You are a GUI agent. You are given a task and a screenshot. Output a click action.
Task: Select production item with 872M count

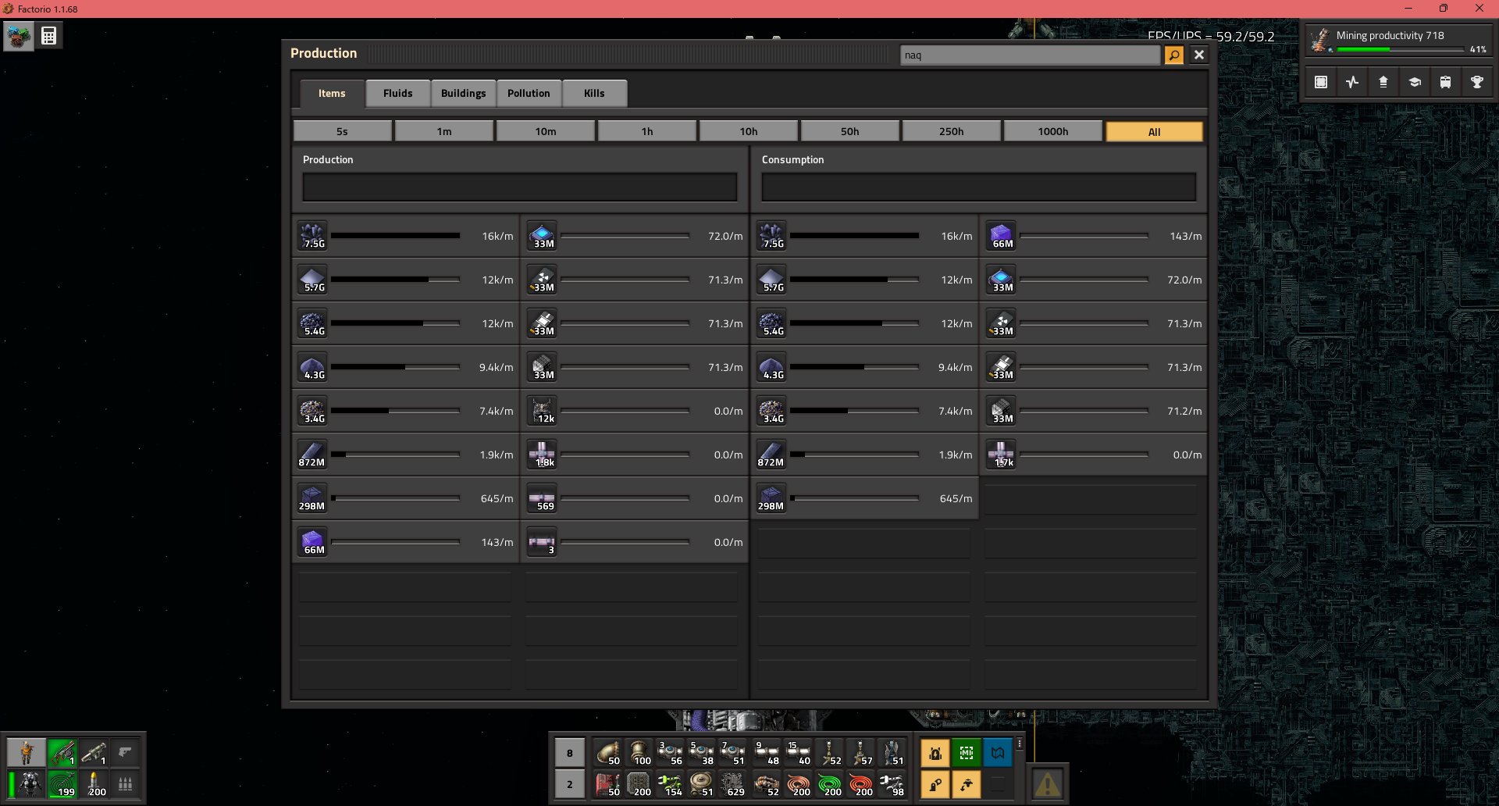point(312,455)
